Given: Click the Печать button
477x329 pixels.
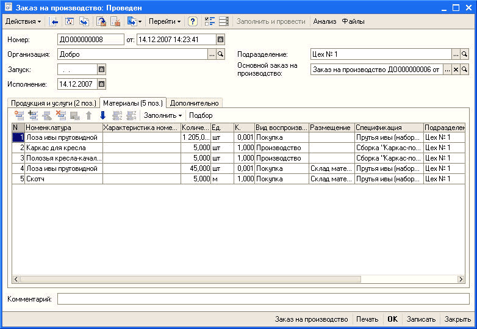Looking at the screenshot, I should 367,319.
